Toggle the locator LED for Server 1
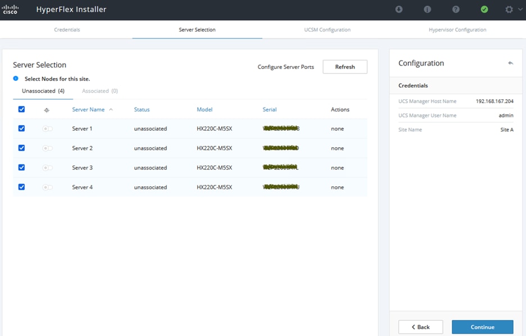Image resolution: width=526 pixels, height=336 pixels. click(48, 129)
